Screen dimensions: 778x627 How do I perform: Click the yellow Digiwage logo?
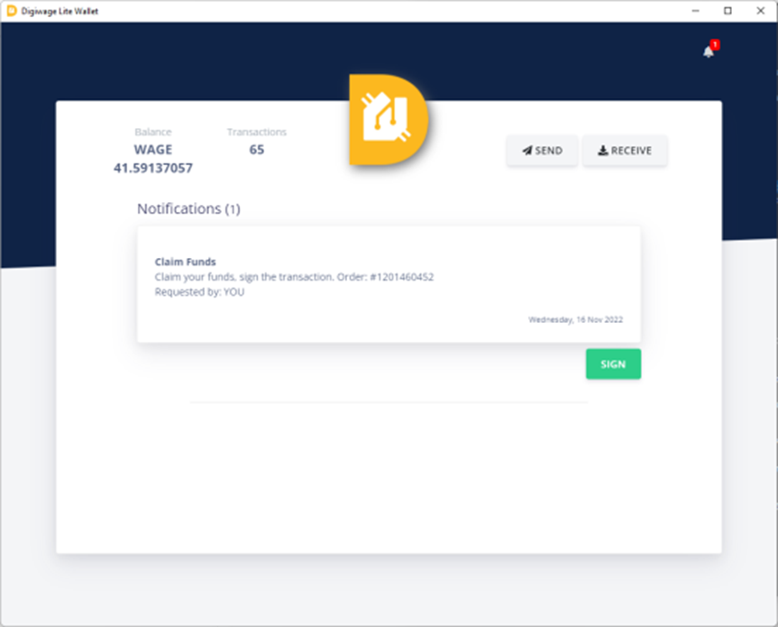(x=388, y=120)
